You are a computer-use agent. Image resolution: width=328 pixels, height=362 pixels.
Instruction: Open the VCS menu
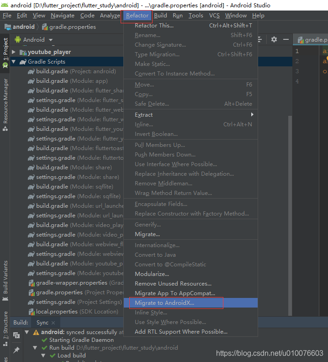[214, 16]
